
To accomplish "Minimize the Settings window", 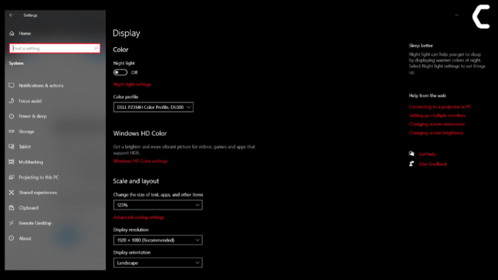I will click(456, 15).
